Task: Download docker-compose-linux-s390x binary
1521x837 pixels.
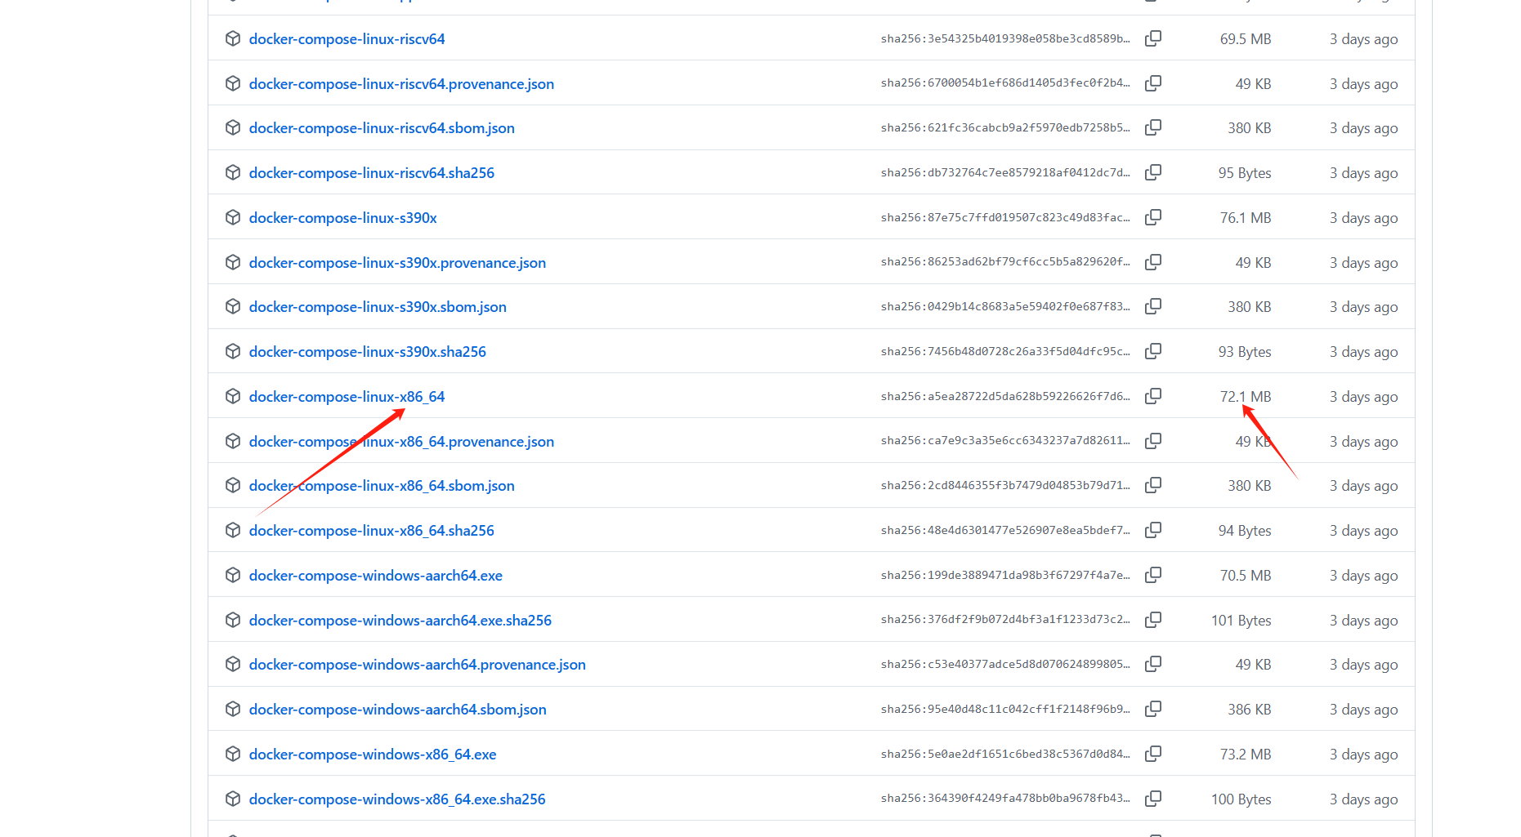Action: (342, 218)
